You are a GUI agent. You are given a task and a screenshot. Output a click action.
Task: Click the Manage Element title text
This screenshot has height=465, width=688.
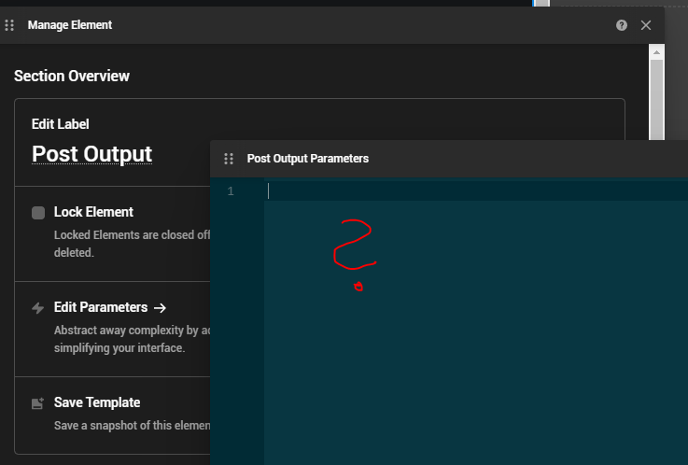pyautogui.click(x=70, y=25)
